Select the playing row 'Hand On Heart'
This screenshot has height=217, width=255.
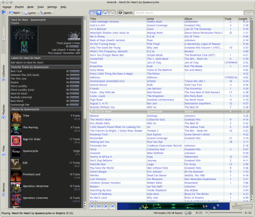[169, 111]
